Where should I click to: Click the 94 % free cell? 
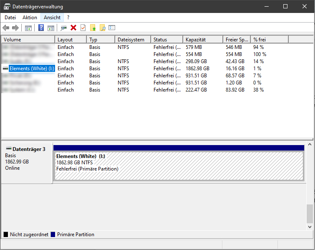pos(258,47)
